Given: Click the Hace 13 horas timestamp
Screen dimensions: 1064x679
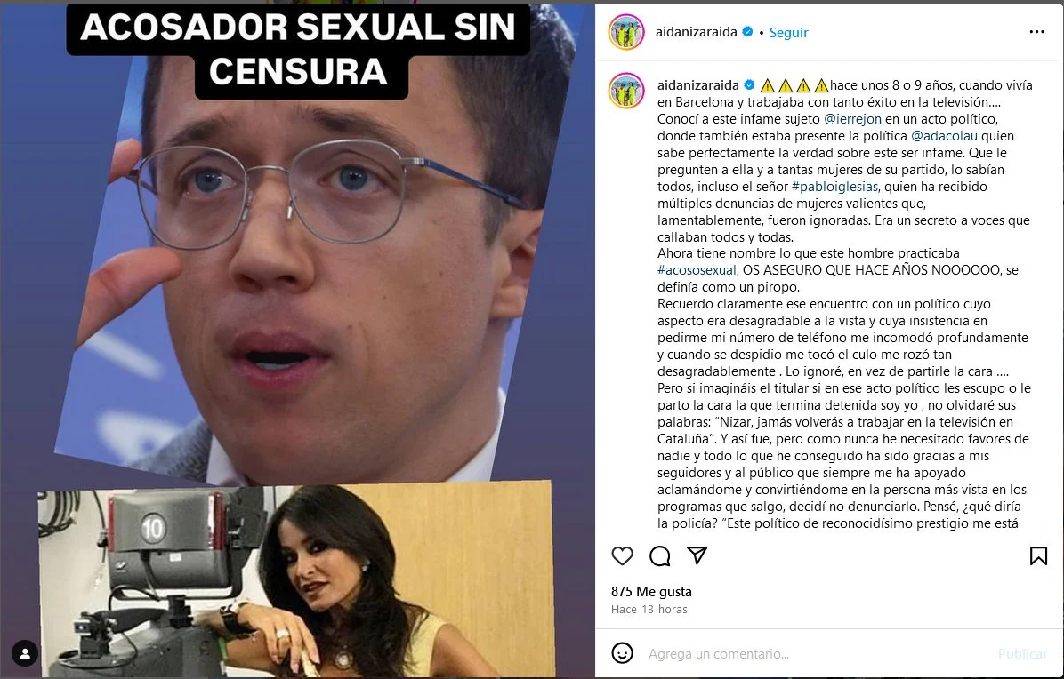Looking at the screenshot, I should tap(649, 609).
